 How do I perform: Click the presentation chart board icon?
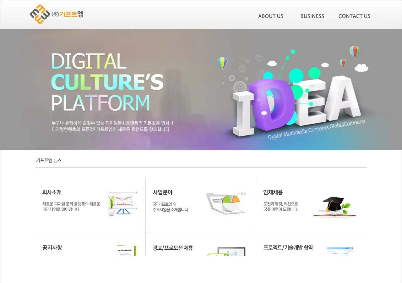(x=123, y=203)
